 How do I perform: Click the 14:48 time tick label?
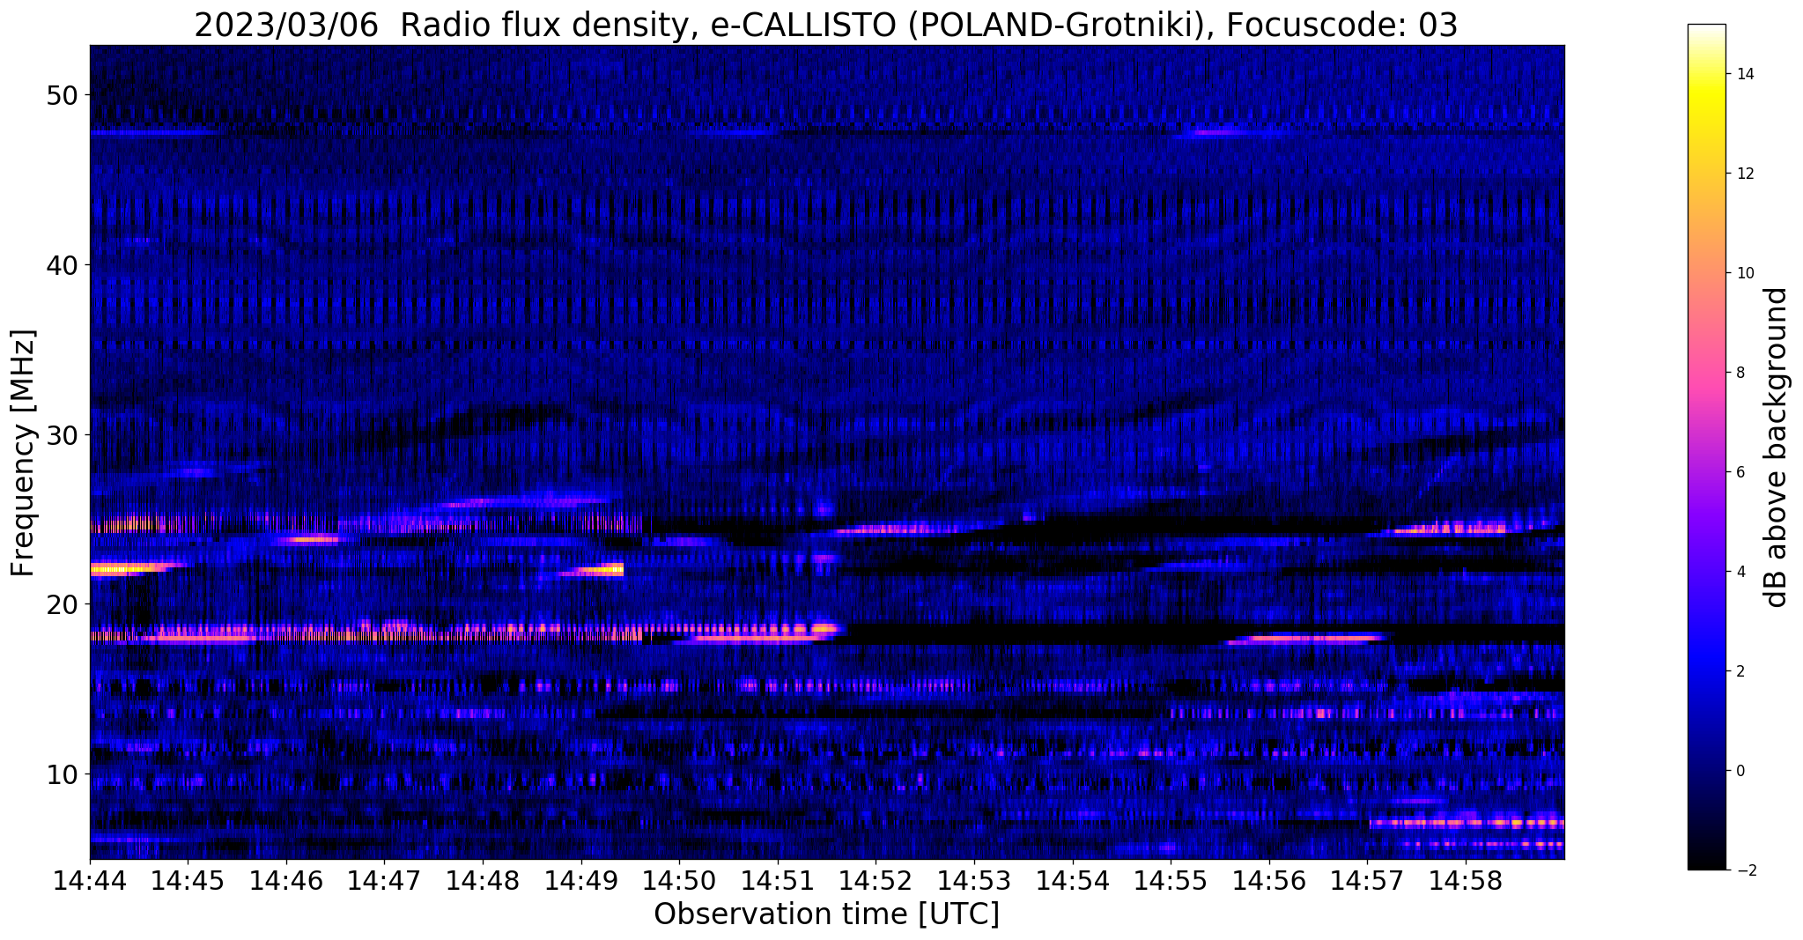[483, 879]
